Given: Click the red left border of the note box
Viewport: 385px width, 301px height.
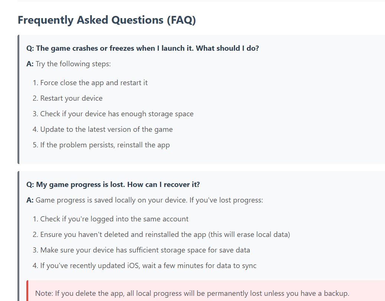Looking at the screenshot, I should click(27, 291).
